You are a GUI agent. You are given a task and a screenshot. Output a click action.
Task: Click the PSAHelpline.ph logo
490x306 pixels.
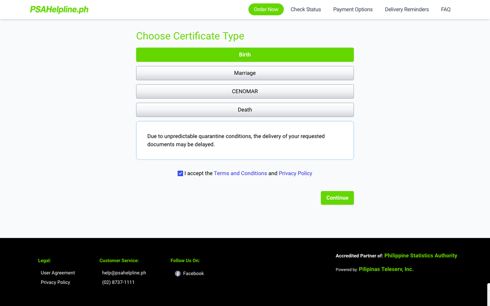point(59,10)
